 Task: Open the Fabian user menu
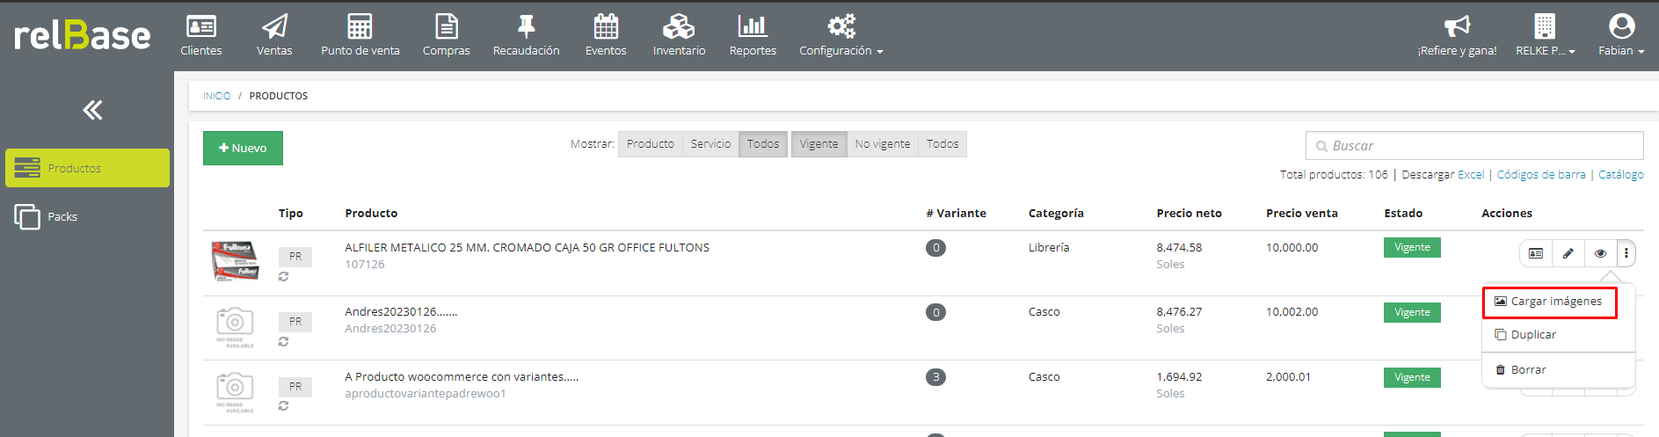point(1621,35)
